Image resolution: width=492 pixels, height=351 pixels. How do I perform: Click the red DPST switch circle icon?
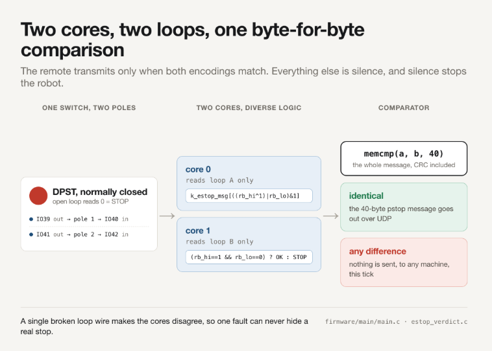click(38, 196)
